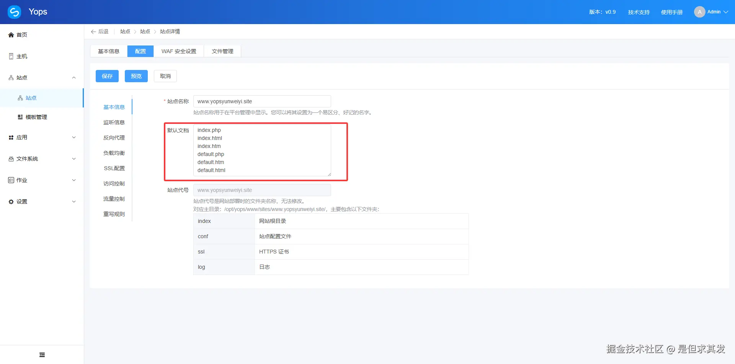735x364 pixels.
Task: Switch to the WAF 安全设置 tab
Action: 179,51
